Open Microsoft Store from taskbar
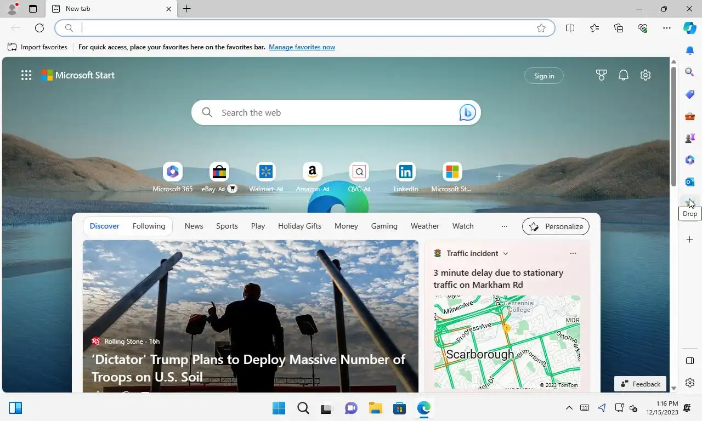The width and height of the screenshot is (702, 421). (400, 408)
